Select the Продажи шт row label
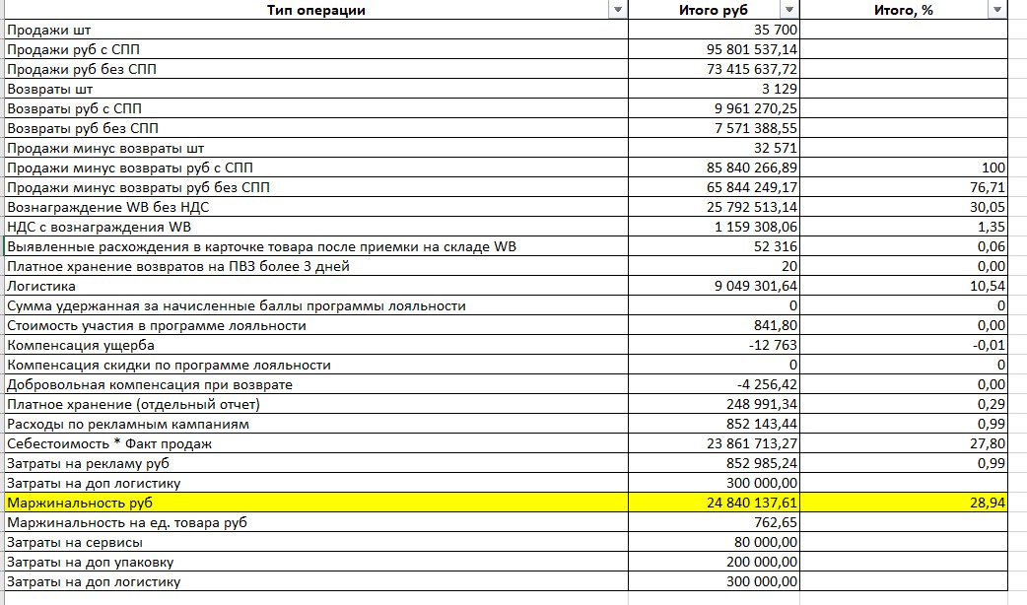The image size is (1027, 605). click(x=316, y=30)
